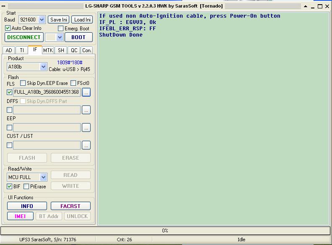Viewport: 332px width, 245px height.
Task: Click the Save Ini button
Action: pyautogui.click(x=59, y=20)
